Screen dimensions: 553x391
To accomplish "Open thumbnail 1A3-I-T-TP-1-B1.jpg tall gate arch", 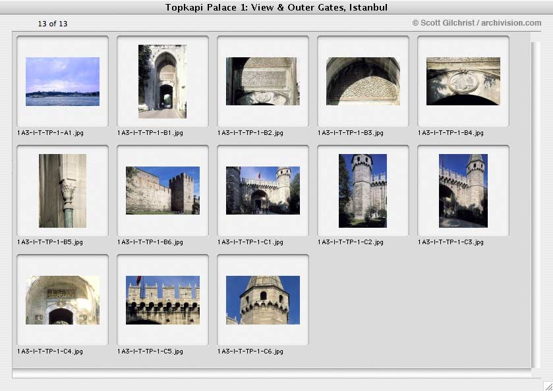I will tap(162, 82).
